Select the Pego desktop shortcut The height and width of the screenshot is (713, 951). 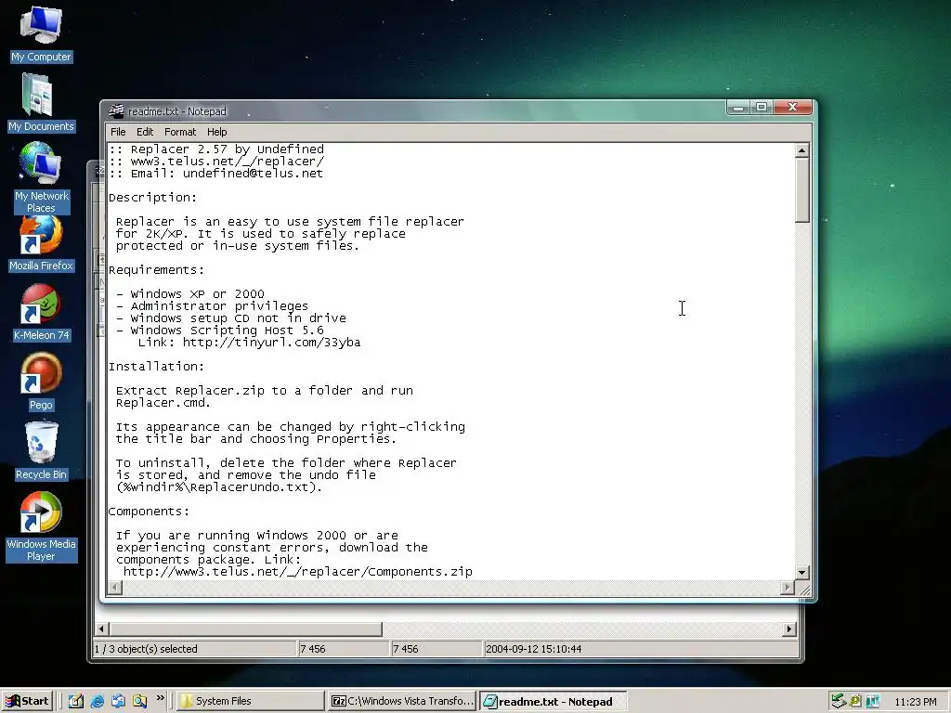(41, 382)
